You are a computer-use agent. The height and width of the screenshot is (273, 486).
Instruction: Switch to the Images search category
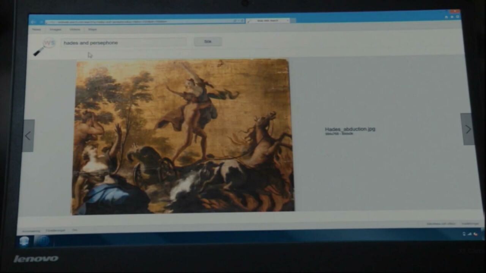55,29
